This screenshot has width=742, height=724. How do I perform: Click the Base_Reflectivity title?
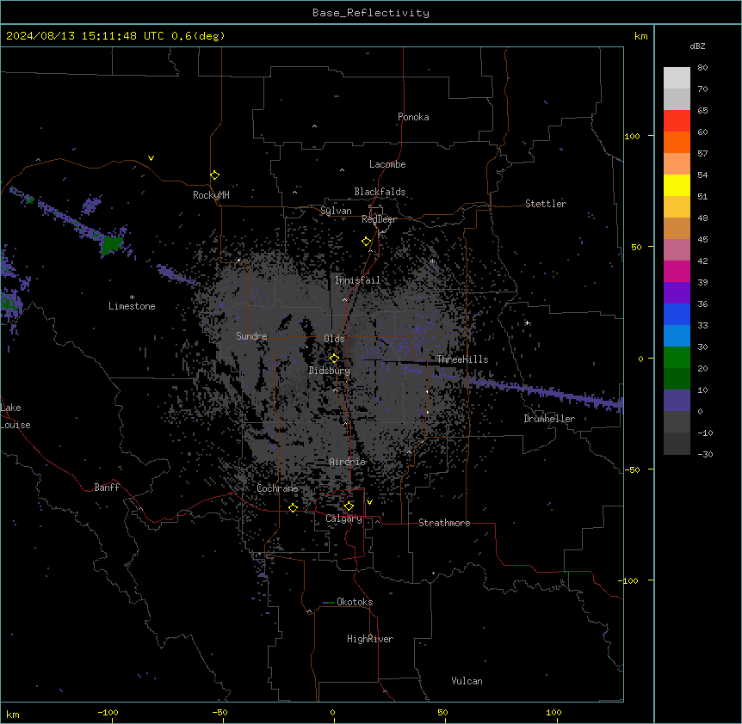coord(371,13)
